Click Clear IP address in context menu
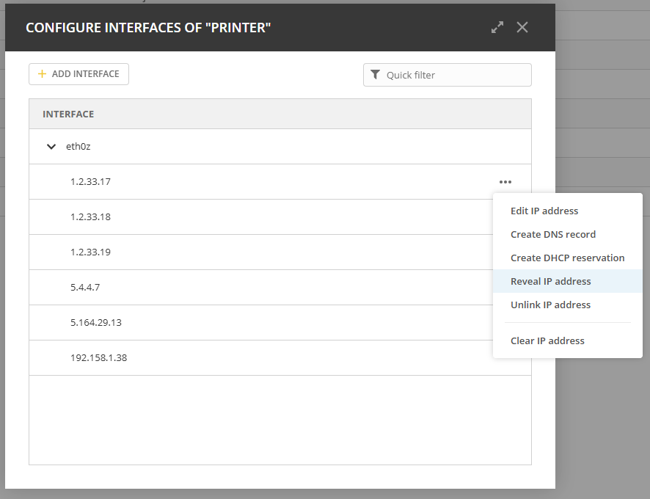 click(x=547, y=340)
